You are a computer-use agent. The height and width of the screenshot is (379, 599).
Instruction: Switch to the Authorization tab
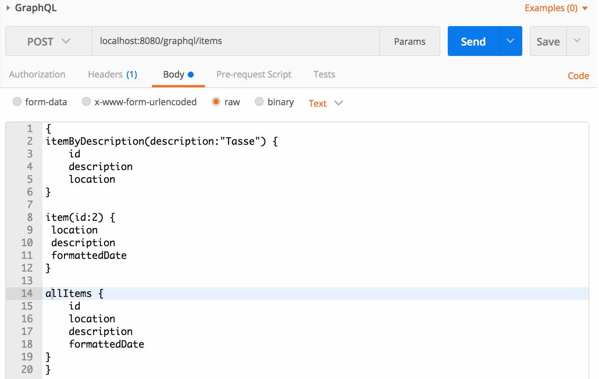tap(37, 75)
